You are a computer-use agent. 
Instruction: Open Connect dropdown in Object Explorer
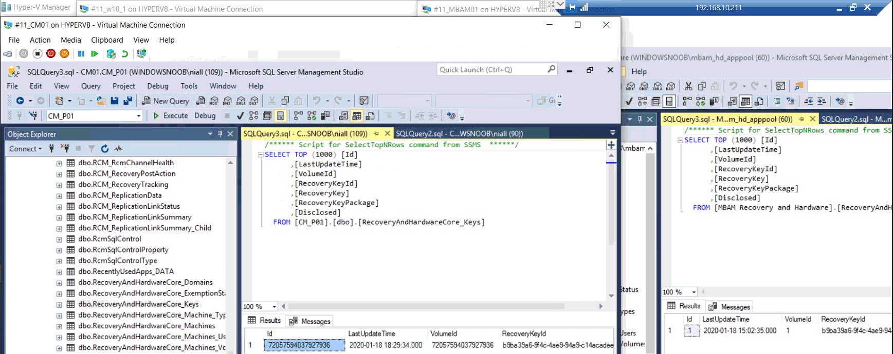pos(25,149)
